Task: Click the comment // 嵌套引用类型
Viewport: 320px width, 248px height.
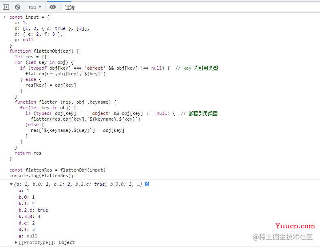Action: [199, 113]
